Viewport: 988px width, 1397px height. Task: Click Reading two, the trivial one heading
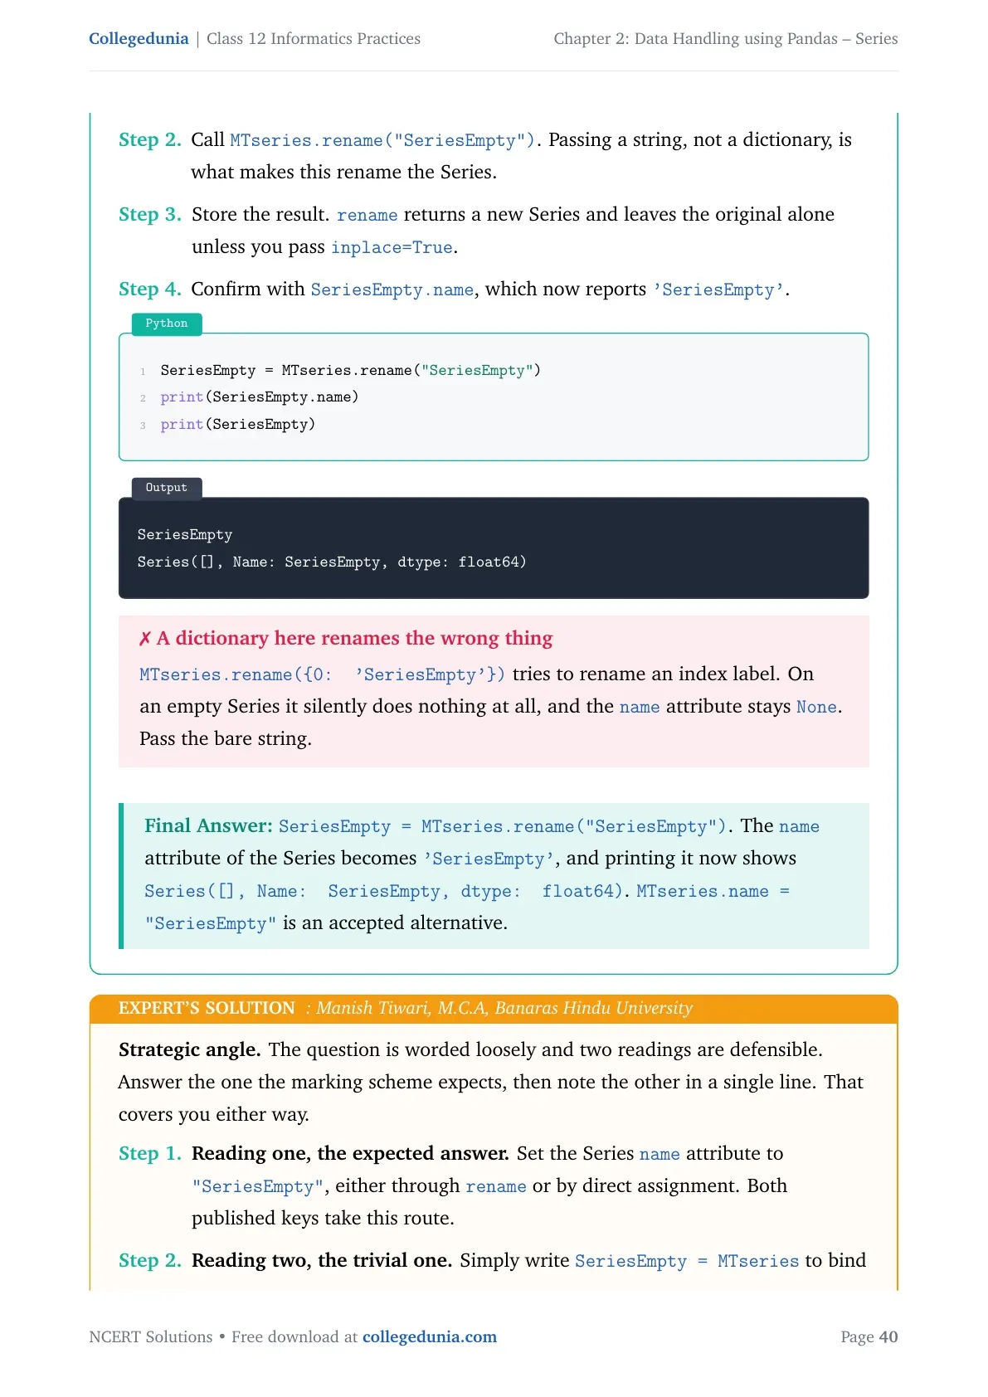click(x=322, y=1260)
